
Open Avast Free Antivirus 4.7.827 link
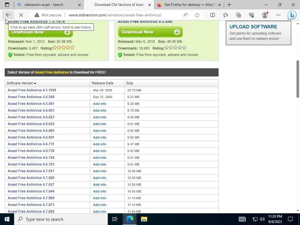31,185
